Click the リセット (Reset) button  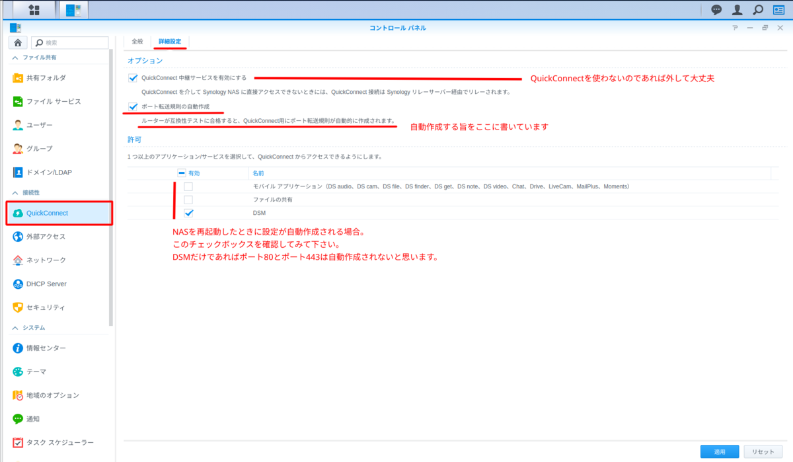[763, 452]
